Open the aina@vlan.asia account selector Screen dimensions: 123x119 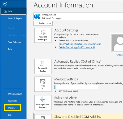point(78,16)
